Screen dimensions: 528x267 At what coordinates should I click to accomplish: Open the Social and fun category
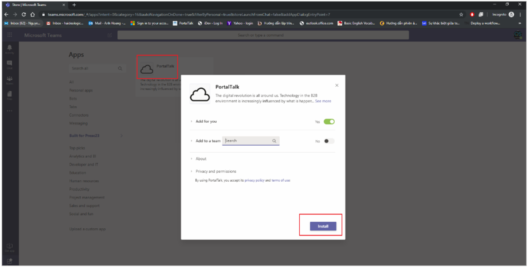pos(81,214)
